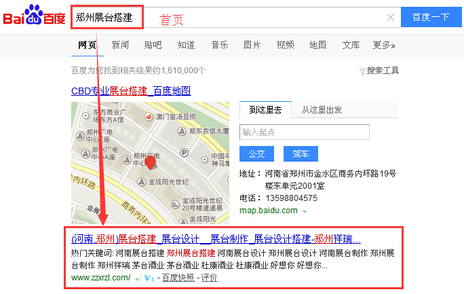The width and height of the screenshot is (464, 294).
Task: Click the 驾车 route button
Action: coord(301,153)
